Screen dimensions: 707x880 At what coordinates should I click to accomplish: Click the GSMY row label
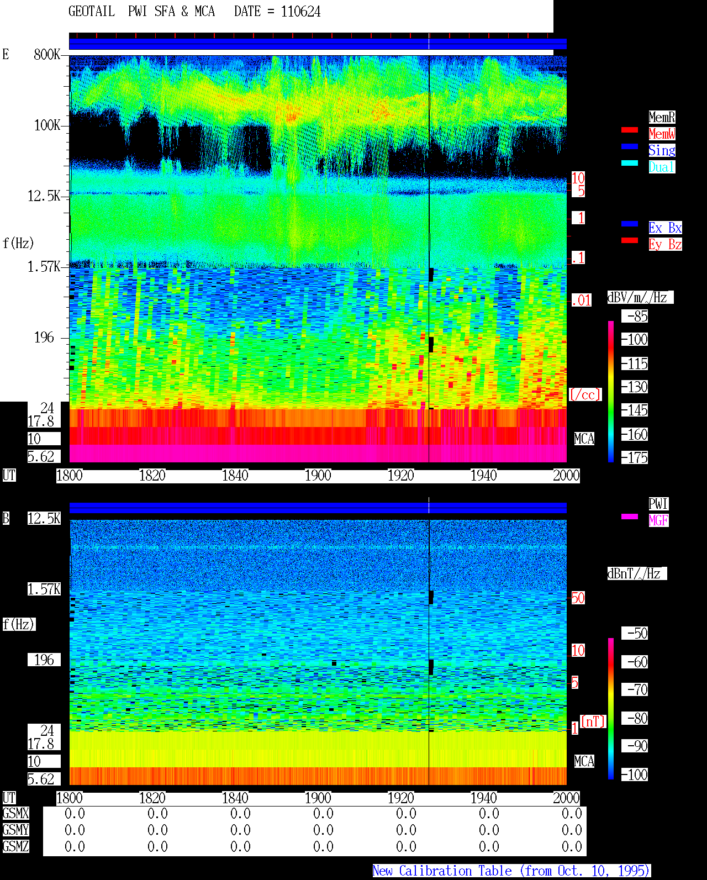[15, 830]
